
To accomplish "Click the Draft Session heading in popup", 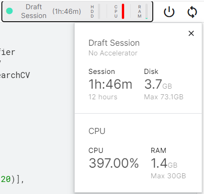I will [x=114, y=43].
